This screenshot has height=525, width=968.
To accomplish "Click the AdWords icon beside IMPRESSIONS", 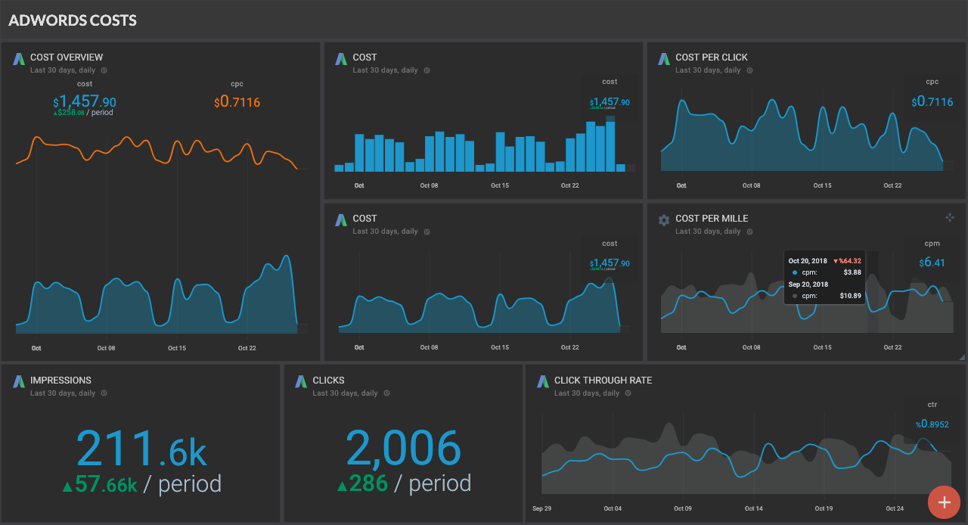I will click(x=19, y=381).
